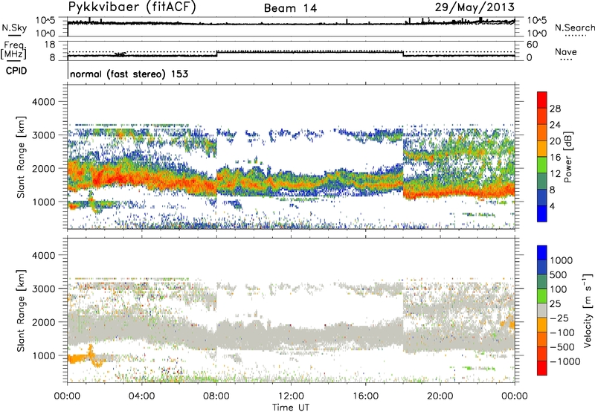Click frequency step-up marker at 08:00
This screenshot has height=412, width=595.
[x=216, y=54]
